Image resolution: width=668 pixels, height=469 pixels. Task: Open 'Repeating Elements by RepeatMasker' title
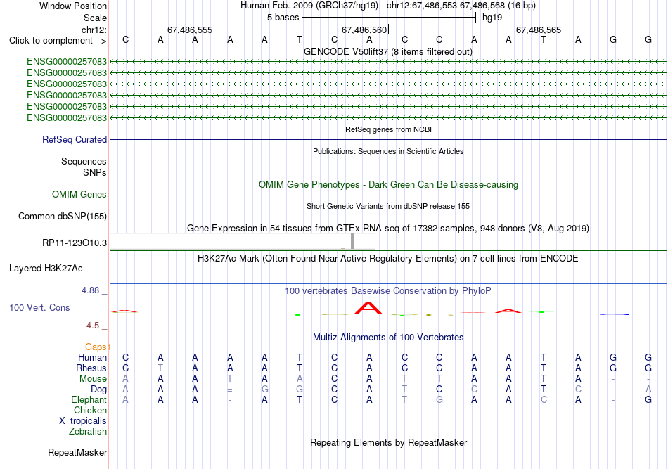click(x=388, y=443)
